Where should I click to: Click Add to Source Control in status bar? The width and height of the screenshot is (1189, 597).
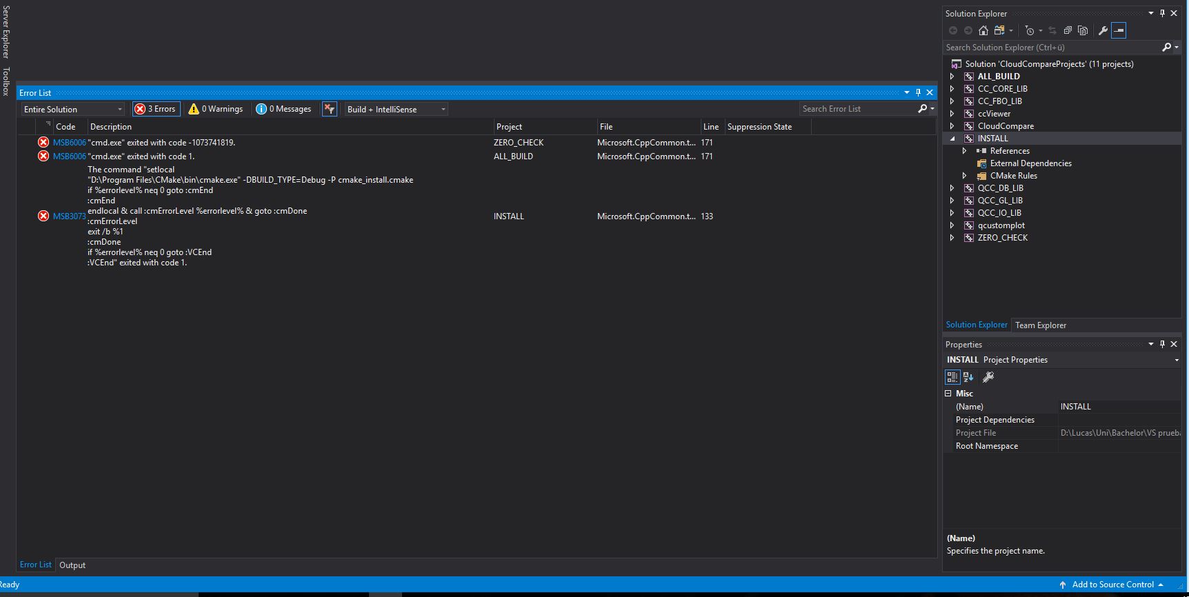[x=1112, y=585]
